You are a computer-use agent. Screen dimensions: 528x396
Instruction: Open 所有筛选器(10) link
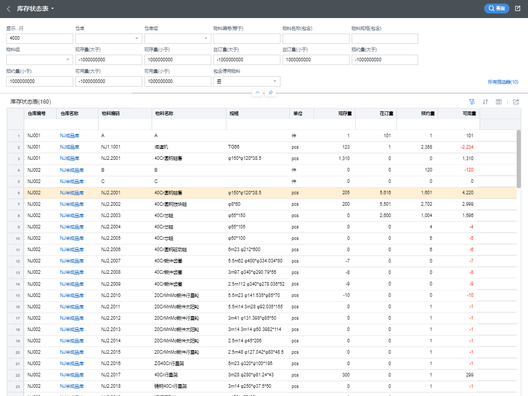[x=503, y=82]
